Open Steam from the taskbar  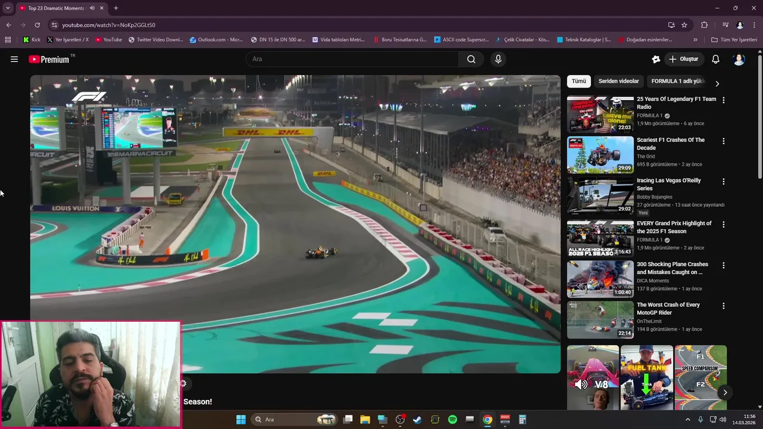(x=417, y=419)
